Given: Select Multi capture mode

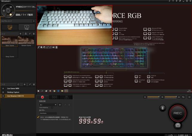Looking at the screenshot, I should coord(10,27).
